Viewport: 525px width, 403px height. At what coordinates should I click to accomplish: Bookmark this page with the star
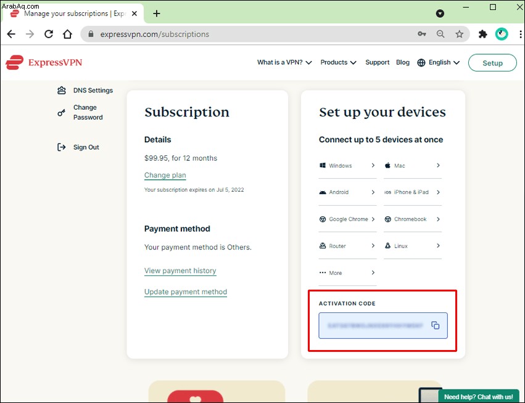coord(460,34)
